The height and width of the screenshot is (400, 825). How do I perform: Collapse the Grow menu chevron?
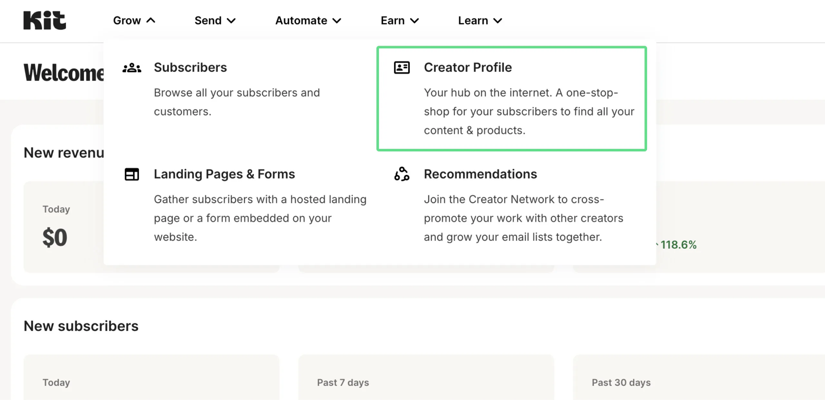[151, 21]
